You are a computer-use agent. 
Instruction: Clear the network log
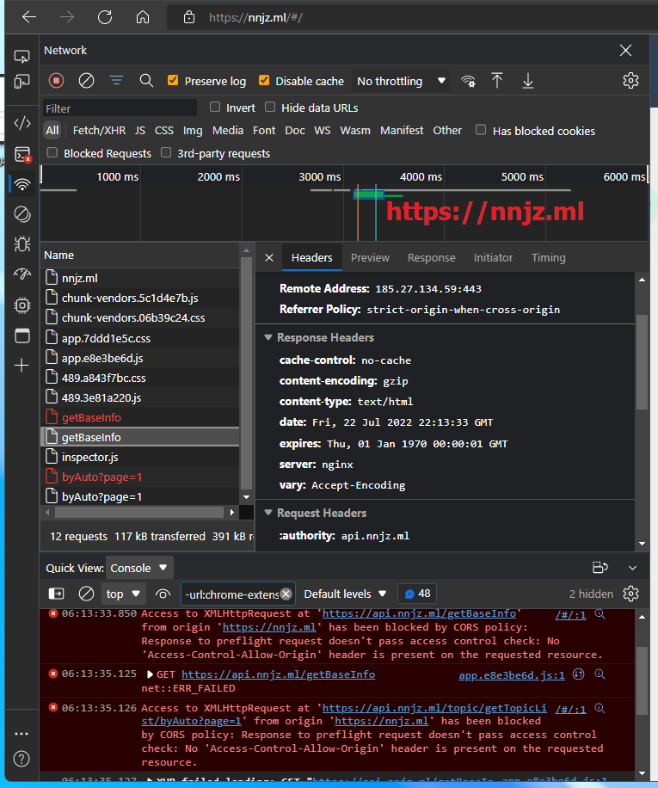pos(86,81)
